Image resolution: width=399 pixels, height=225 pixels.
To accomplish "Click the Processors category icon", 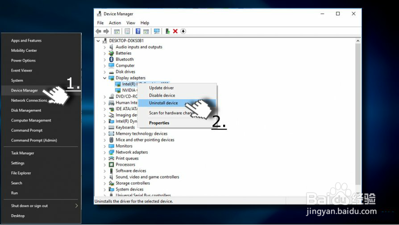I will tap(111, 165).
